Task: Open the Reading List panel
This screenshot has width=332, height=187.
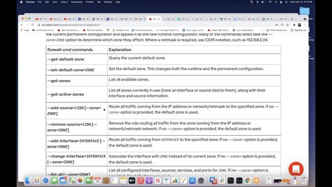Action: 298,30
